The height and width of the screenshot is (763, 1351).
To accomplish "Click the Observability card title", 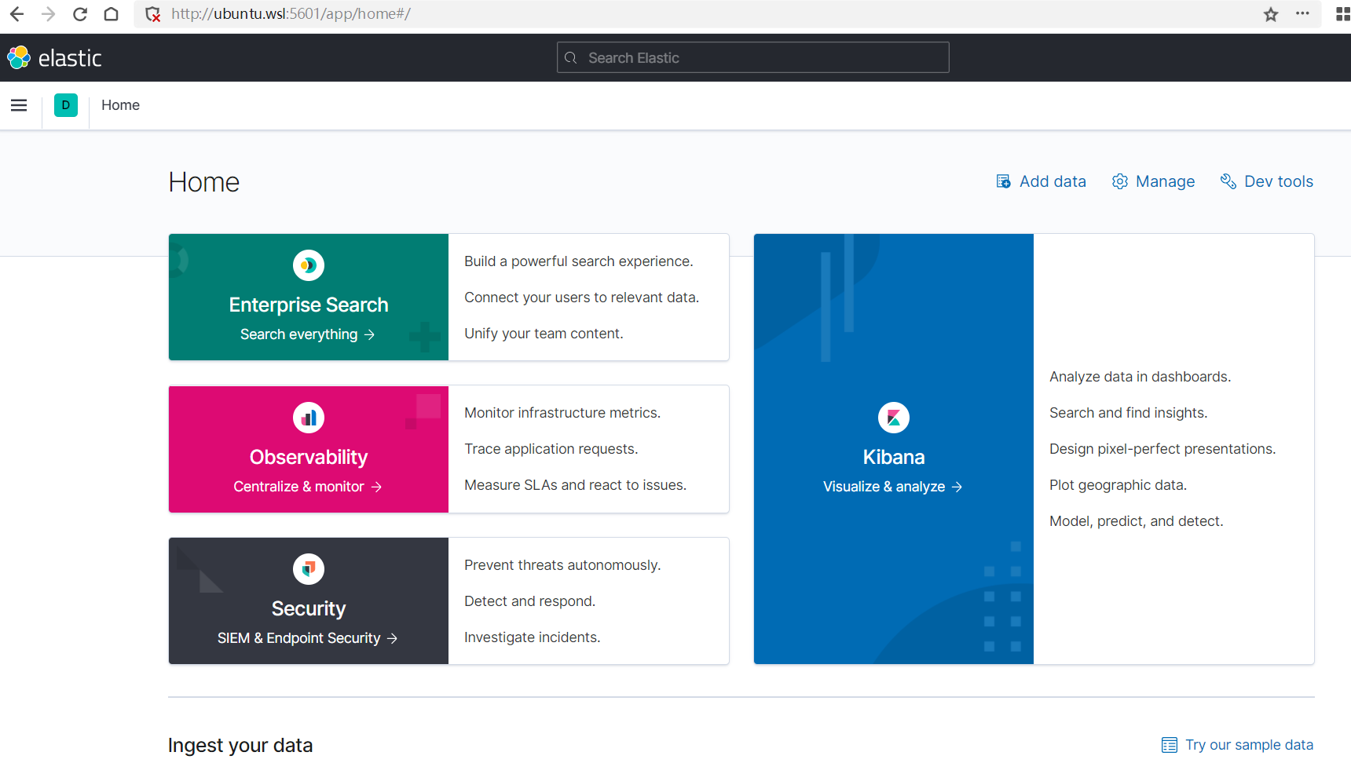I will 309,457.
